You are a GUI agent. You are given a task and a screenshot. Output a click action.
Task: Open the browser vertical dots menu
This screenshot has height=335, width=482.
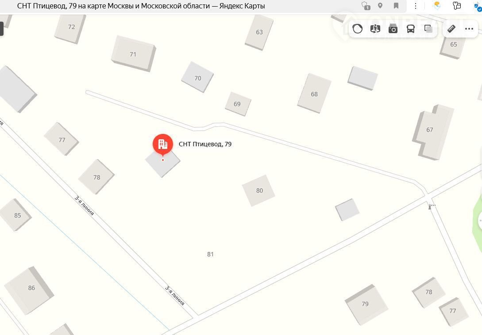click(416, 6)
